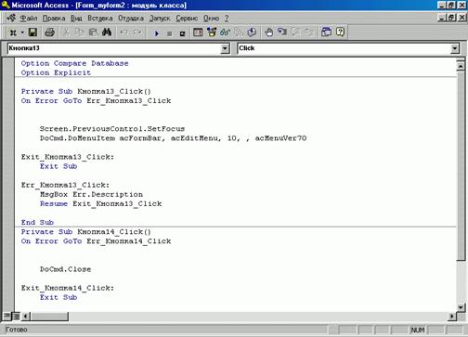Open the Object Browser icon

click(212, 32)
